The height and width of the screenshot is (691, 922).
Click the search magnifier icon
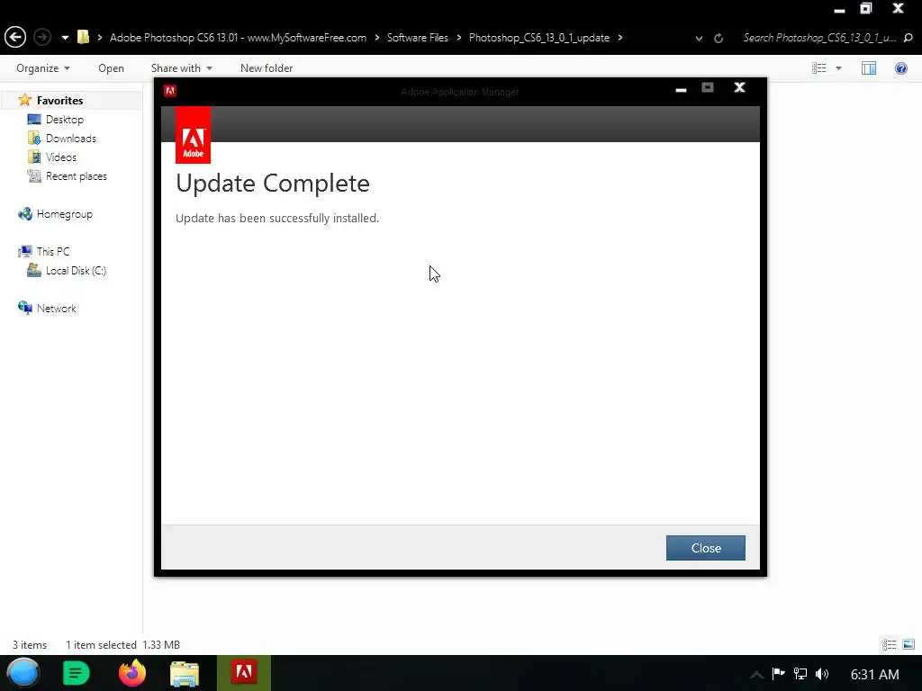[908, 38]
